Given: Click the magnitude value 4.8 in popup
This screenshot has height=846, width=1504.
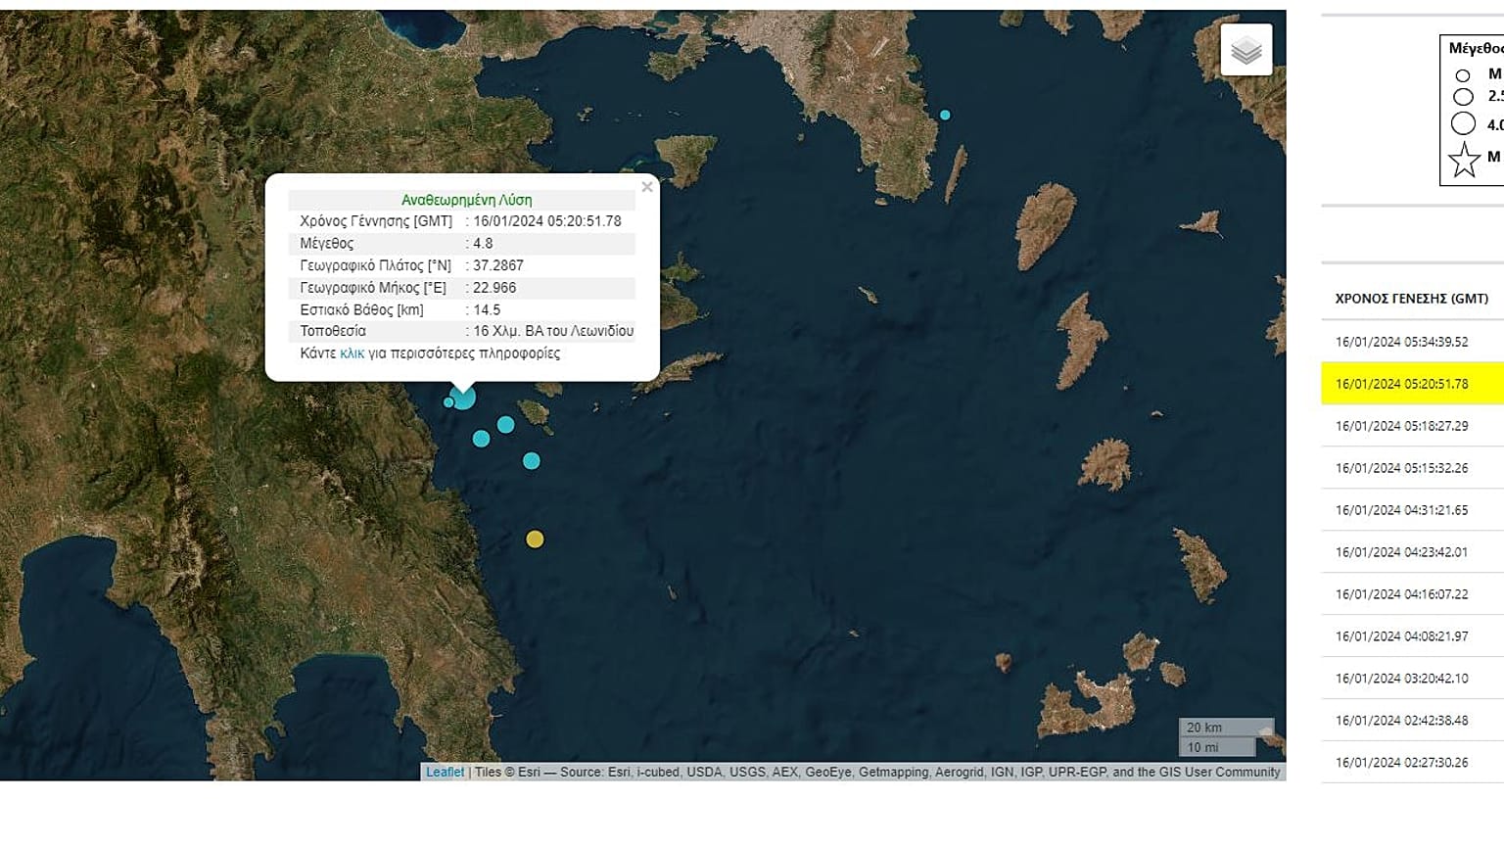Looking at the screenshot, I should click(x=483, y=244).
